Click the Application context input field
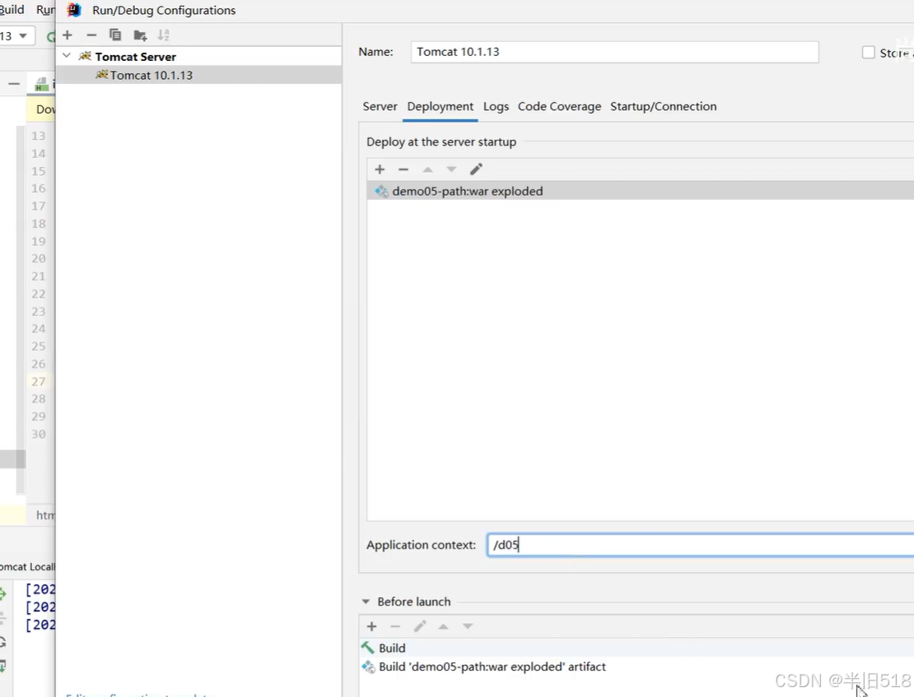Viewport: 914px width, 697px height. (x=700, y=545)
